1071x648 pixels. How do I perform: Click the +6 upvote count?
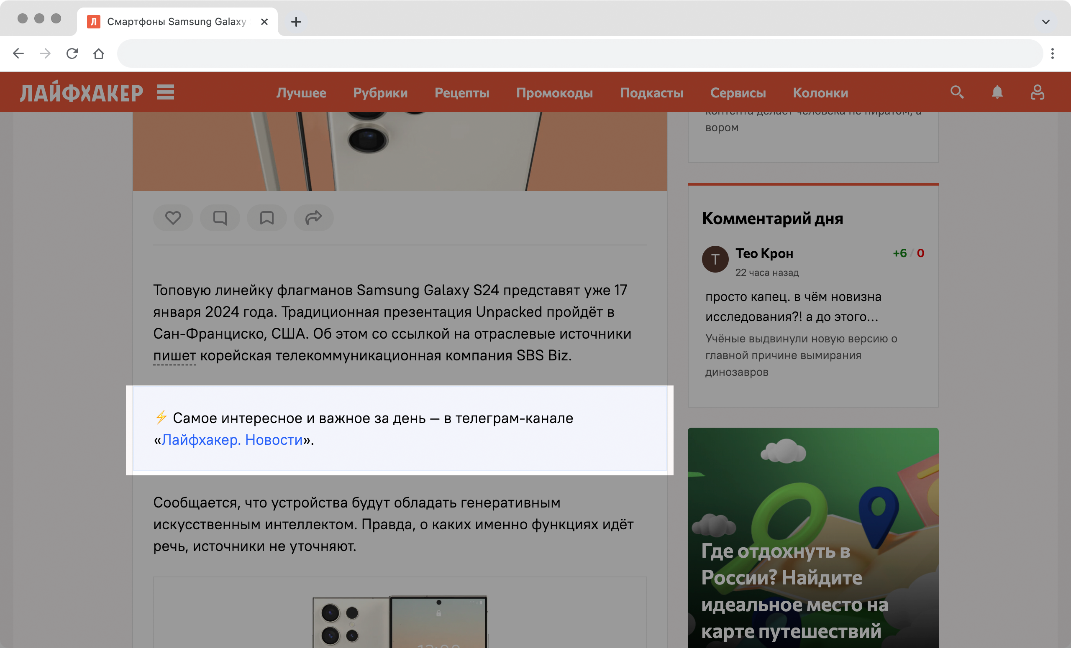[900, 253]
